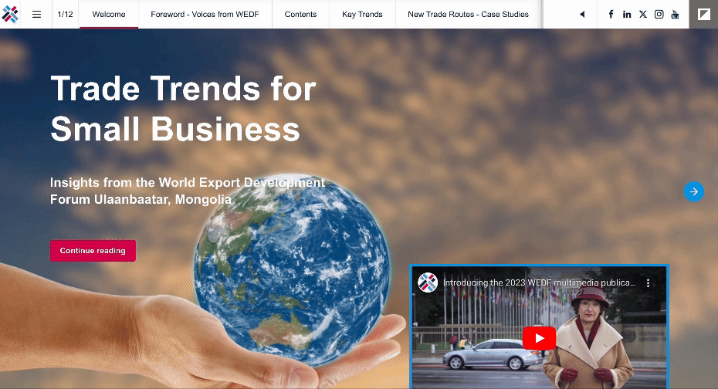Play the embedded YouTube video
The image size is (718, 389).
pyautogui.click(x=539, y=338)
